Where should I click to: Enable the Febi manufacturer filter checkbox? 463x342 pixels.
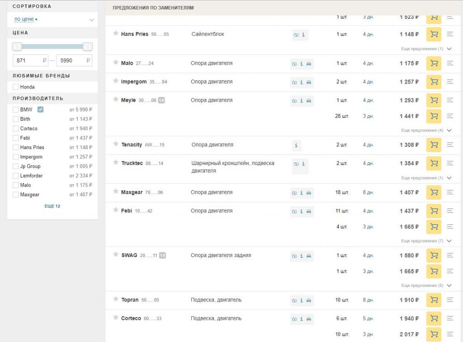(16, 138)
